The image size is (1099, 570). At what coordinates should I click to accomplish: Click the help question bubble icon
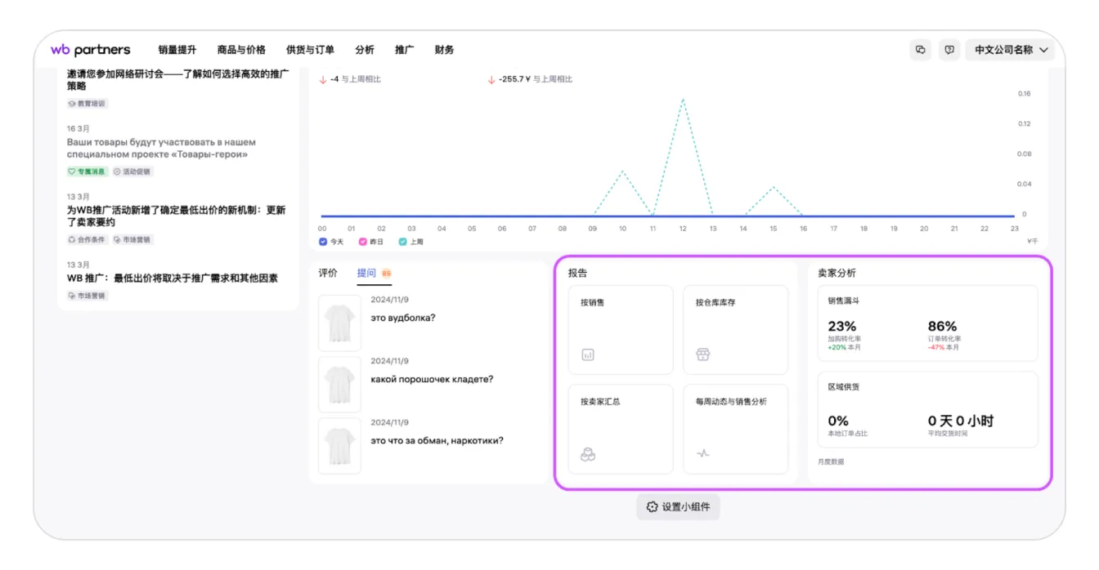[x=949, y=50]
